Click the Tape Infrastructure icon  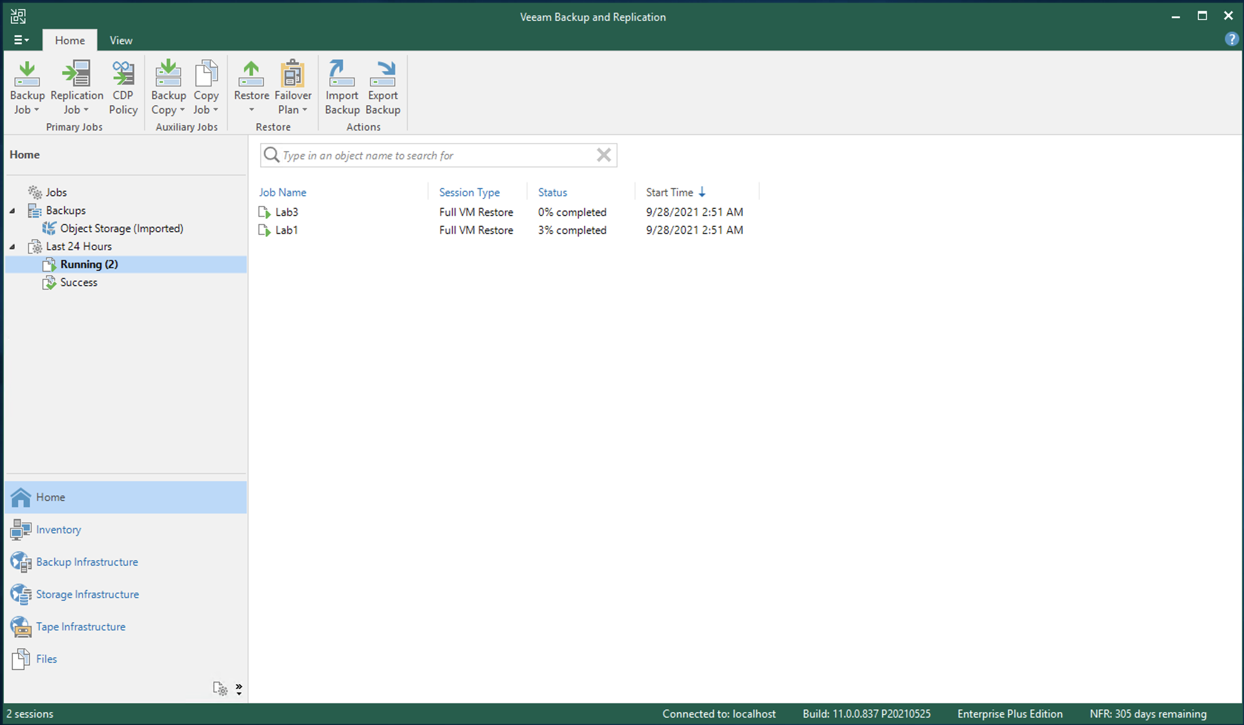[x=21, y=627]
